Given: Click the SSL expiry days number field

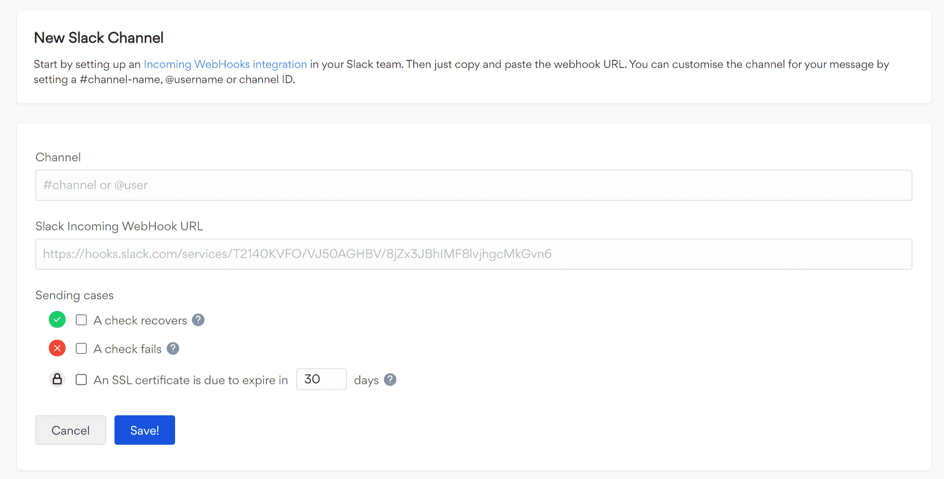Looking at the screenshot, I should [321, 379].
